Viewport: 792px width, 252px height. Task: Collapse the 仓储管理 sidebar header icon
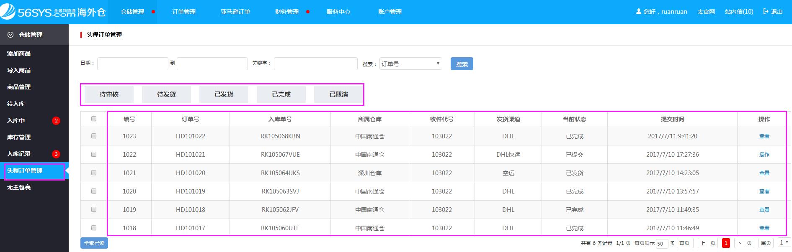pyautogui.click(x=10, y=35)
